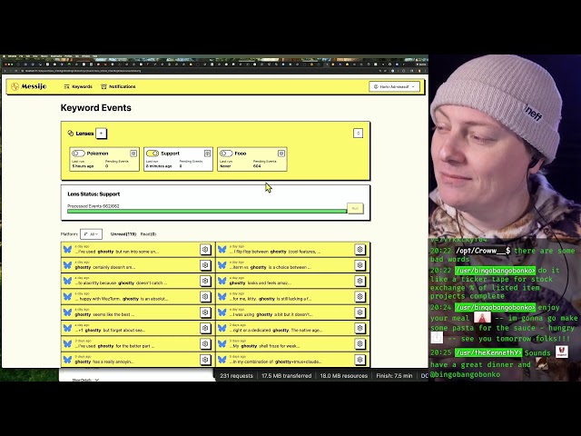Switch to the Unread events tab
This screenshot has width=581, height=436.
click(x=123, y=234)
